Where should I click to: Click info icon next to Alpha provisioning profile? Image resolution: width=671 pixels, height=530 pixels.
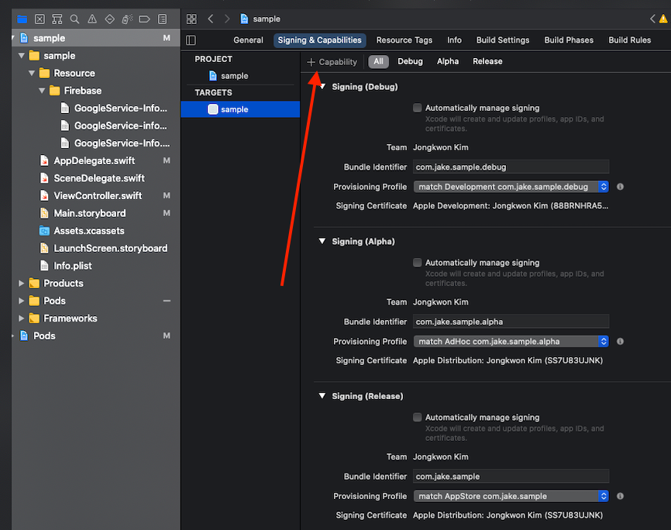pyautogui.click(x=620, y=341)
